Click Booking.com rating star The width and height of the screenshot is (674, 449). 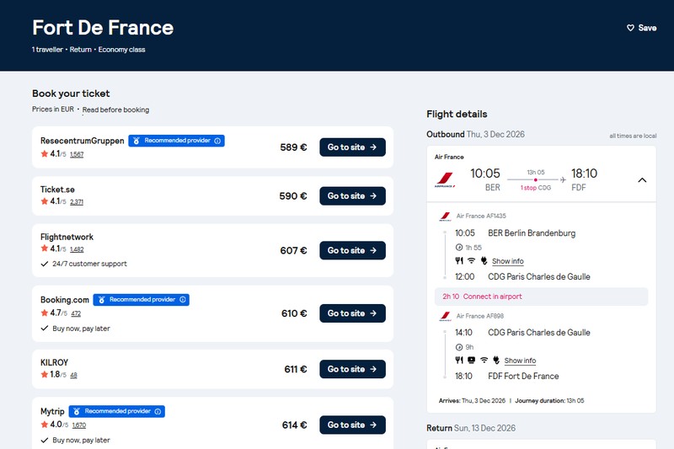(45, 313)
